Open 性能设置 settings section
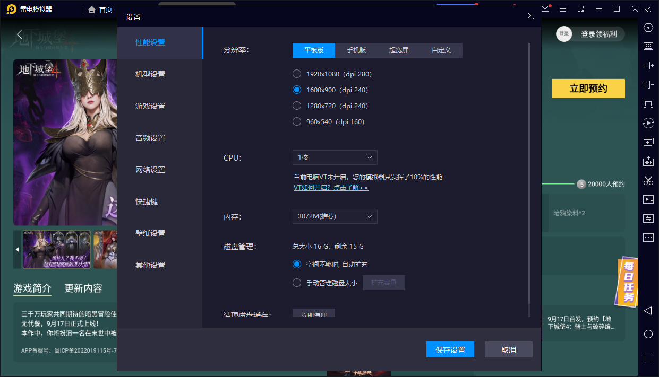Viewport: 659px width, 377px height. (x=160, y=42)
